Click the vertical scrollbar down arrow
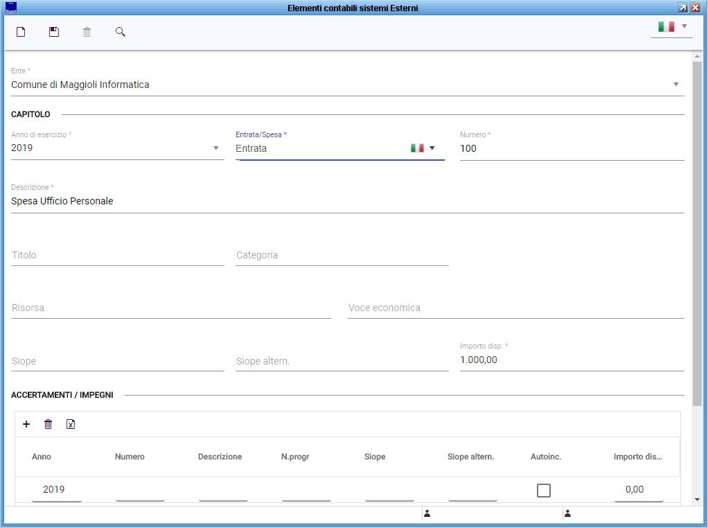This screenshot has height=528, width=708. click(x=696, y=499)
